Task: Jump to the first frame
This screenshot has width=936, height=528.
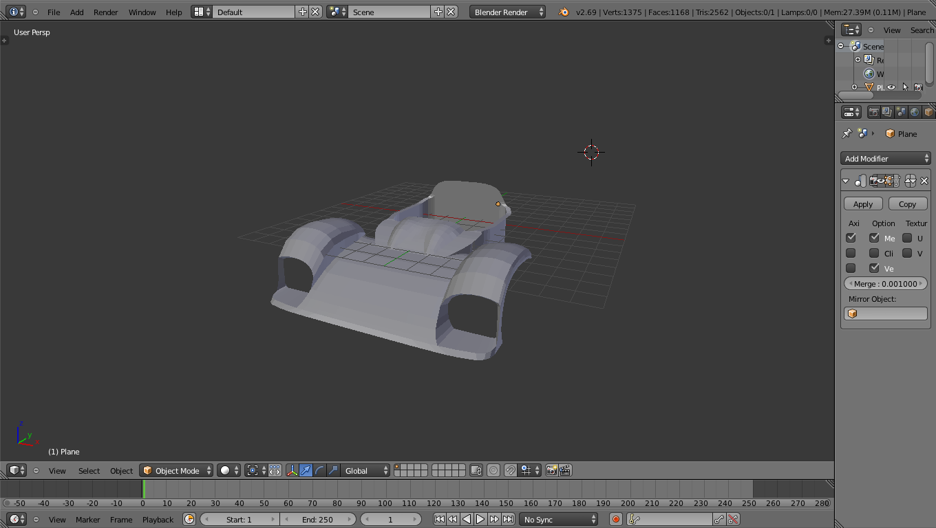Action: [x=439, y=519]
